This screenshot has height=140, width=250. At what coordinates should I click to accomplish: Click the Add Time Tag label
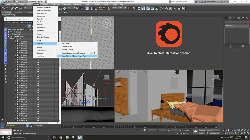[x=184, y=133]
